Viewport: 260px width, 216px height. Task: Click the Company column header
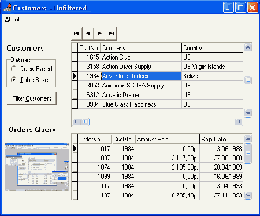click(141, 48)
